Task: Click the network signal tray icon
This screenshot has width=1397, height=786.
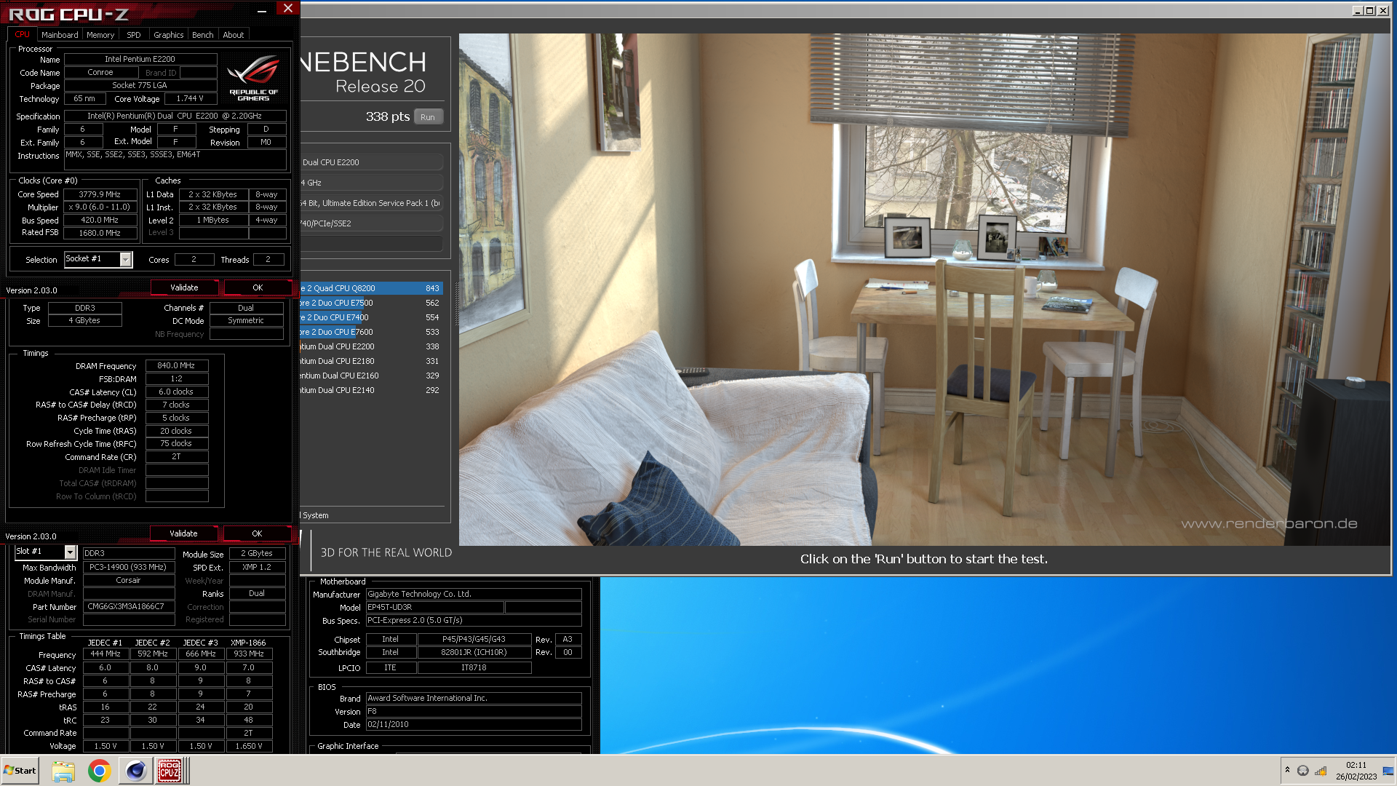Action: click(x=1321, y=771)
